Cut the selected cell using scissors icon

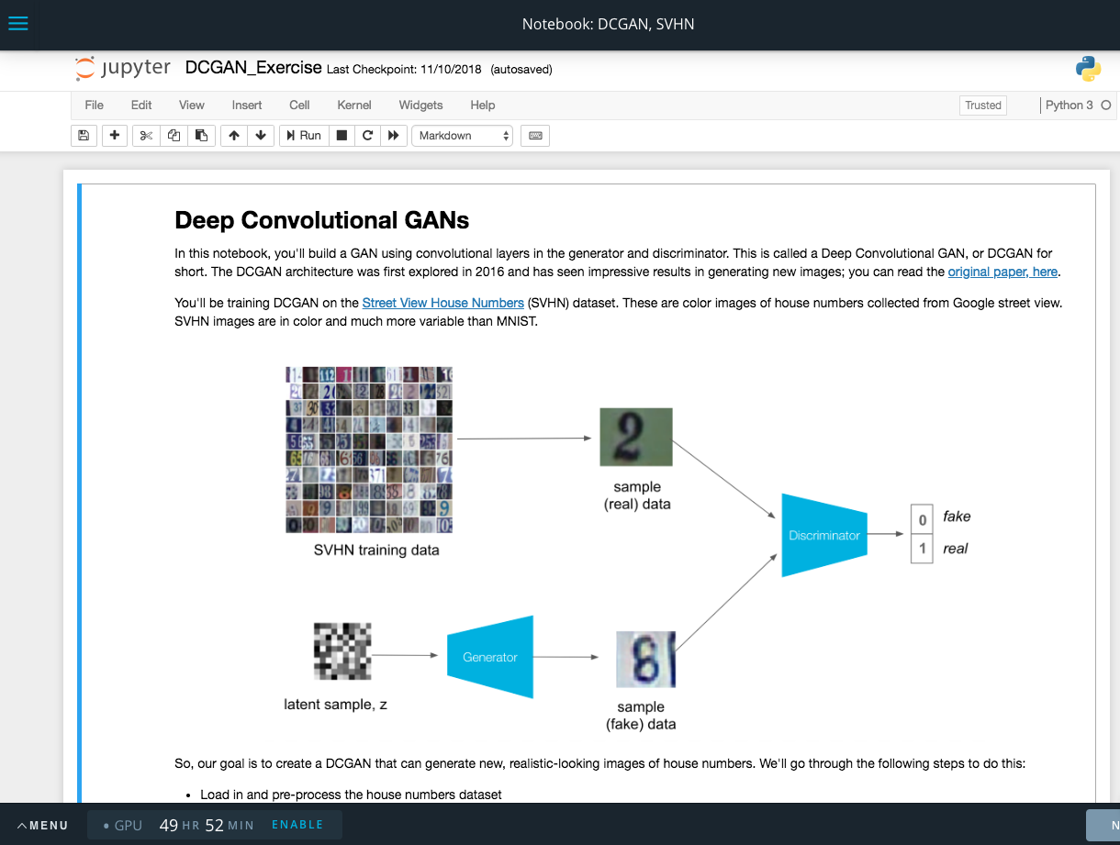tap(146, 135)
